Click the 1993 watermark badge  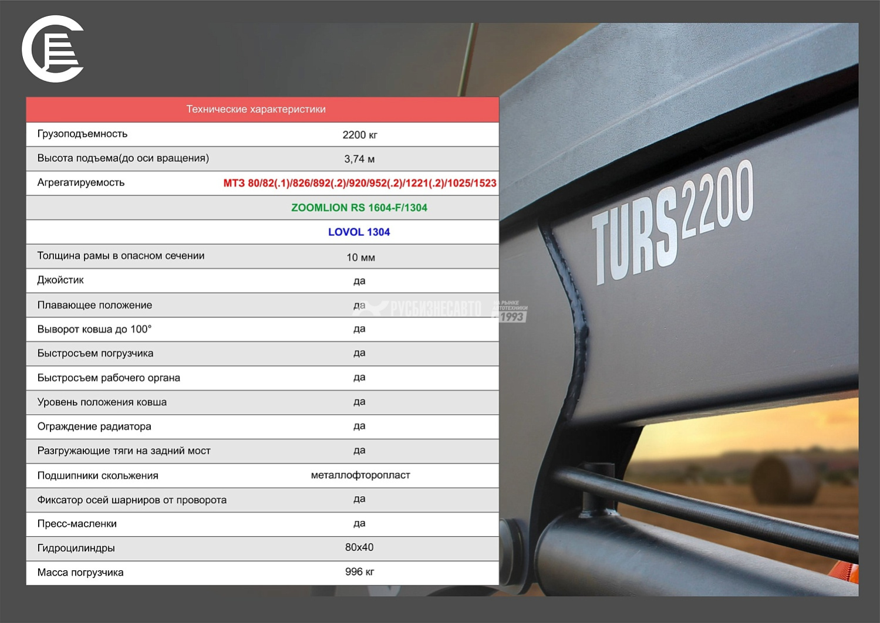pyautogui.click(x=510, y=312)
